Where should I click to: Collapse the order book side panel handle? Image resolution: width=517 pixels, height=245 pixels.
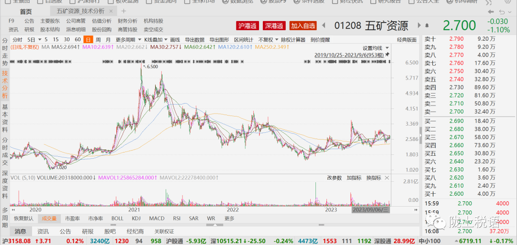pyautogui.click(x=421, y=134)
